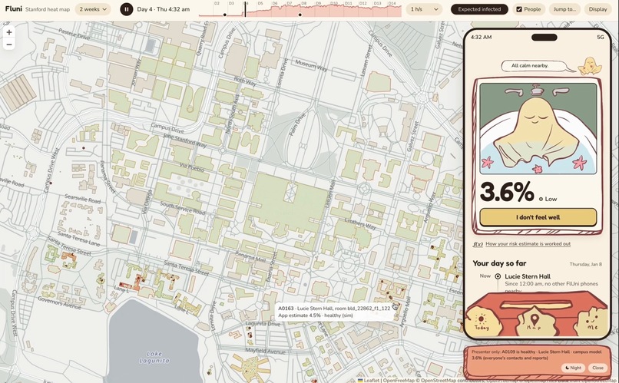
Task: Click the black dot on timeline near D8
Action: point(300,15)
